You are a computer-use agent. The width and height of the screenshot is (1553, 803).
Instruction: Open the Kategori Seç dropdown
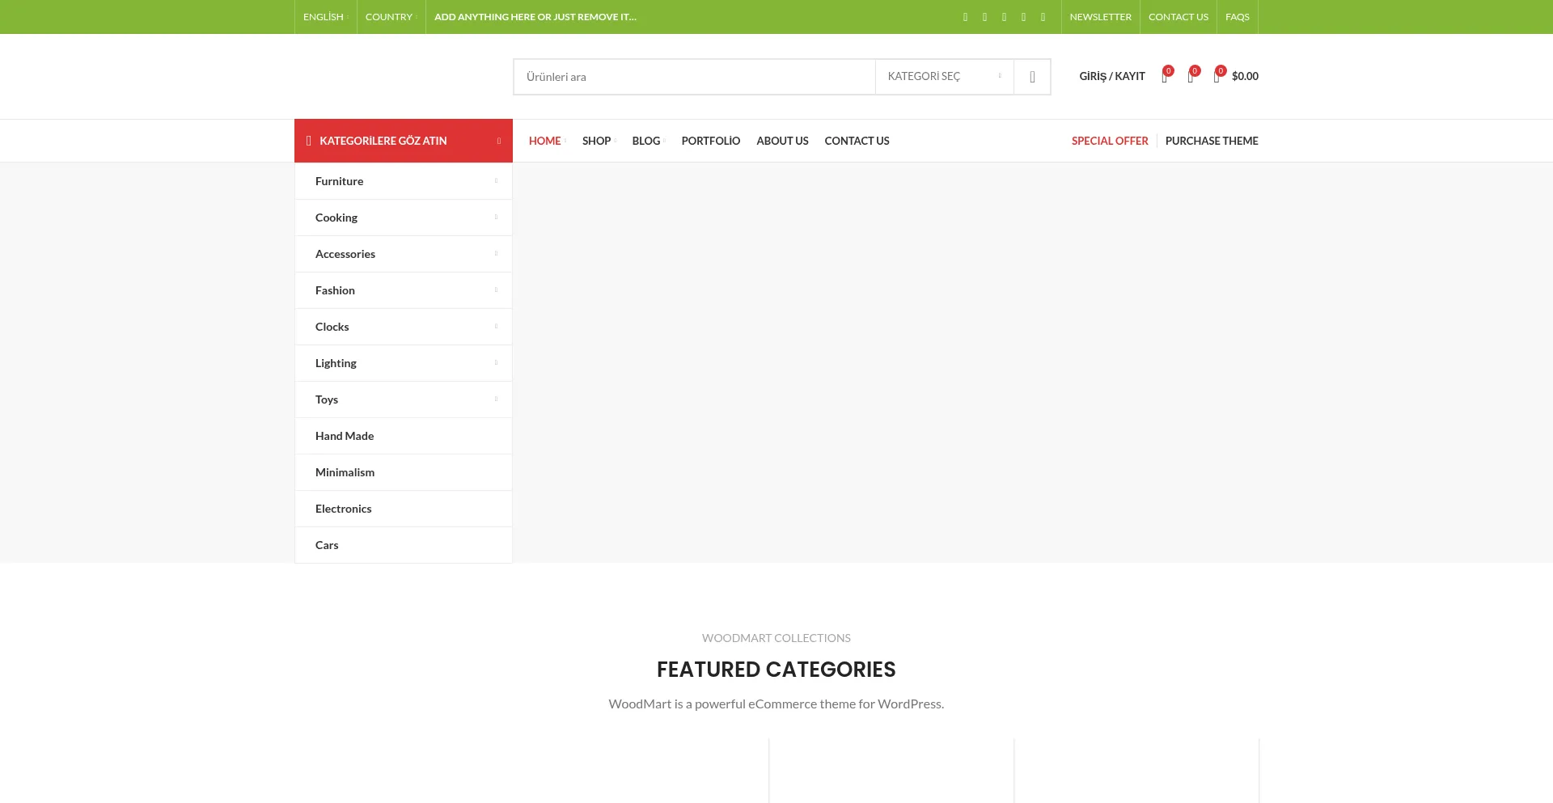click(944, 77)
